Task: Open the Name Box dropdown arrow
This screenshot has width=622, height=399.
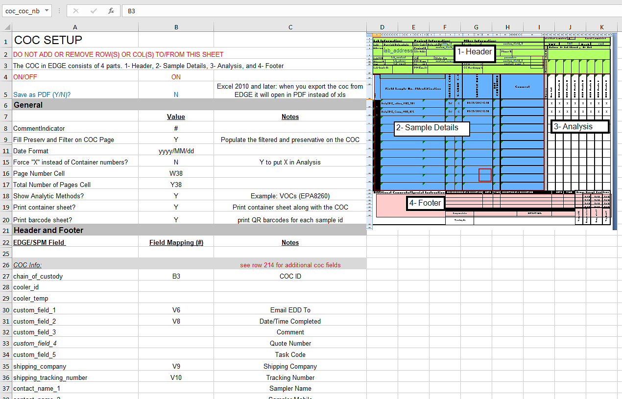Action: point(47,11)
